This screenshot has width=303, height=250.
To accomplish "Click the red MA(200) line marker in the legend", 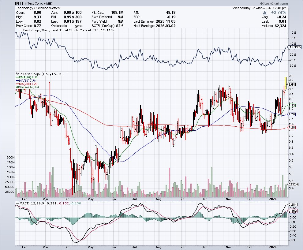I will (17, 84).
